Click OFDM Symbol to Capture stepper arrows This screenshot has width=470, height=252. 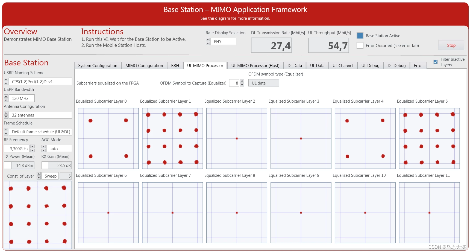242,83
